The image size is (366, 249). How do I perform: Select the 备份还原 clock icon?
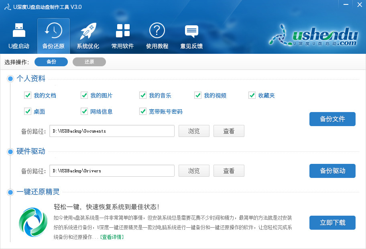(x=53, y=31)
